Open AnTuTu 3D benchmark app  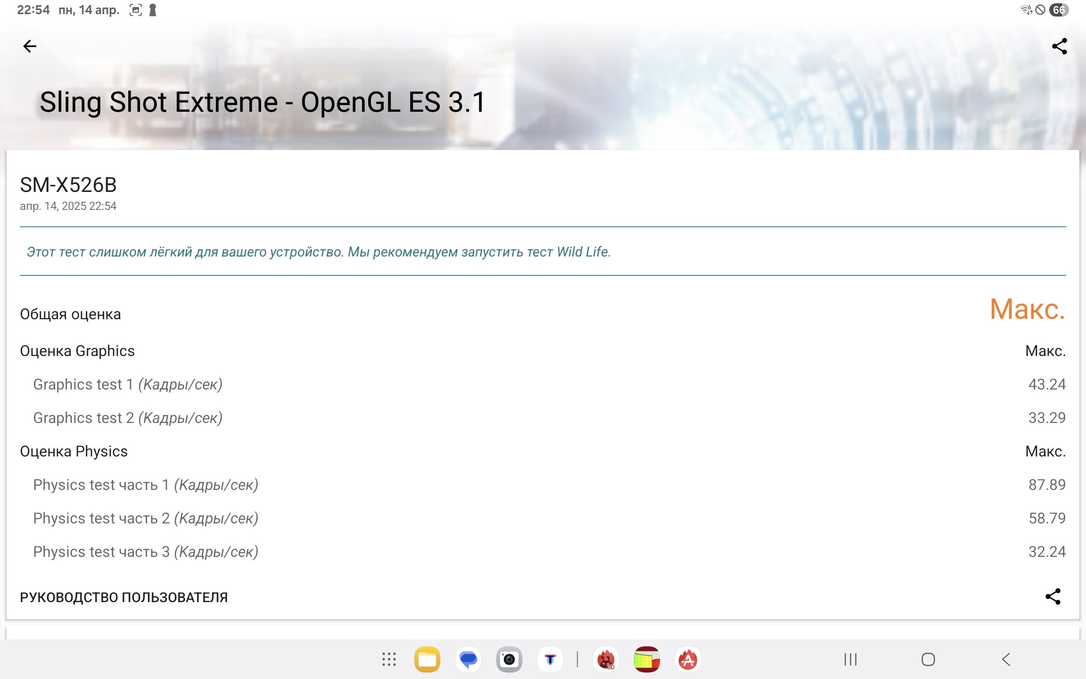(x=606, y=659)
